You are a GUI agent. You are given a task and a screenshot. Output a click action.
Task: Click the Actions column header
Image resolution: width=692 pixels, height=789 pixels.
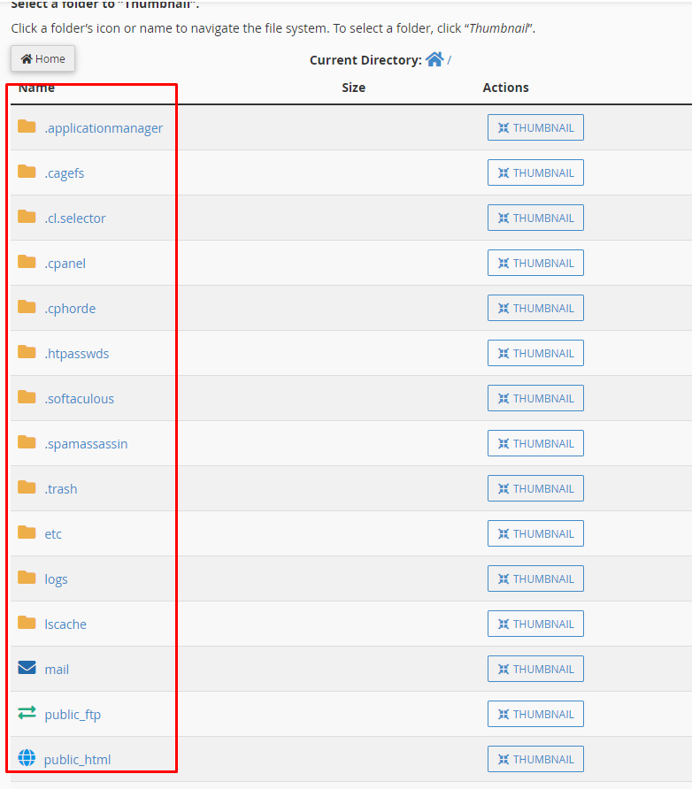pos(506,88)
